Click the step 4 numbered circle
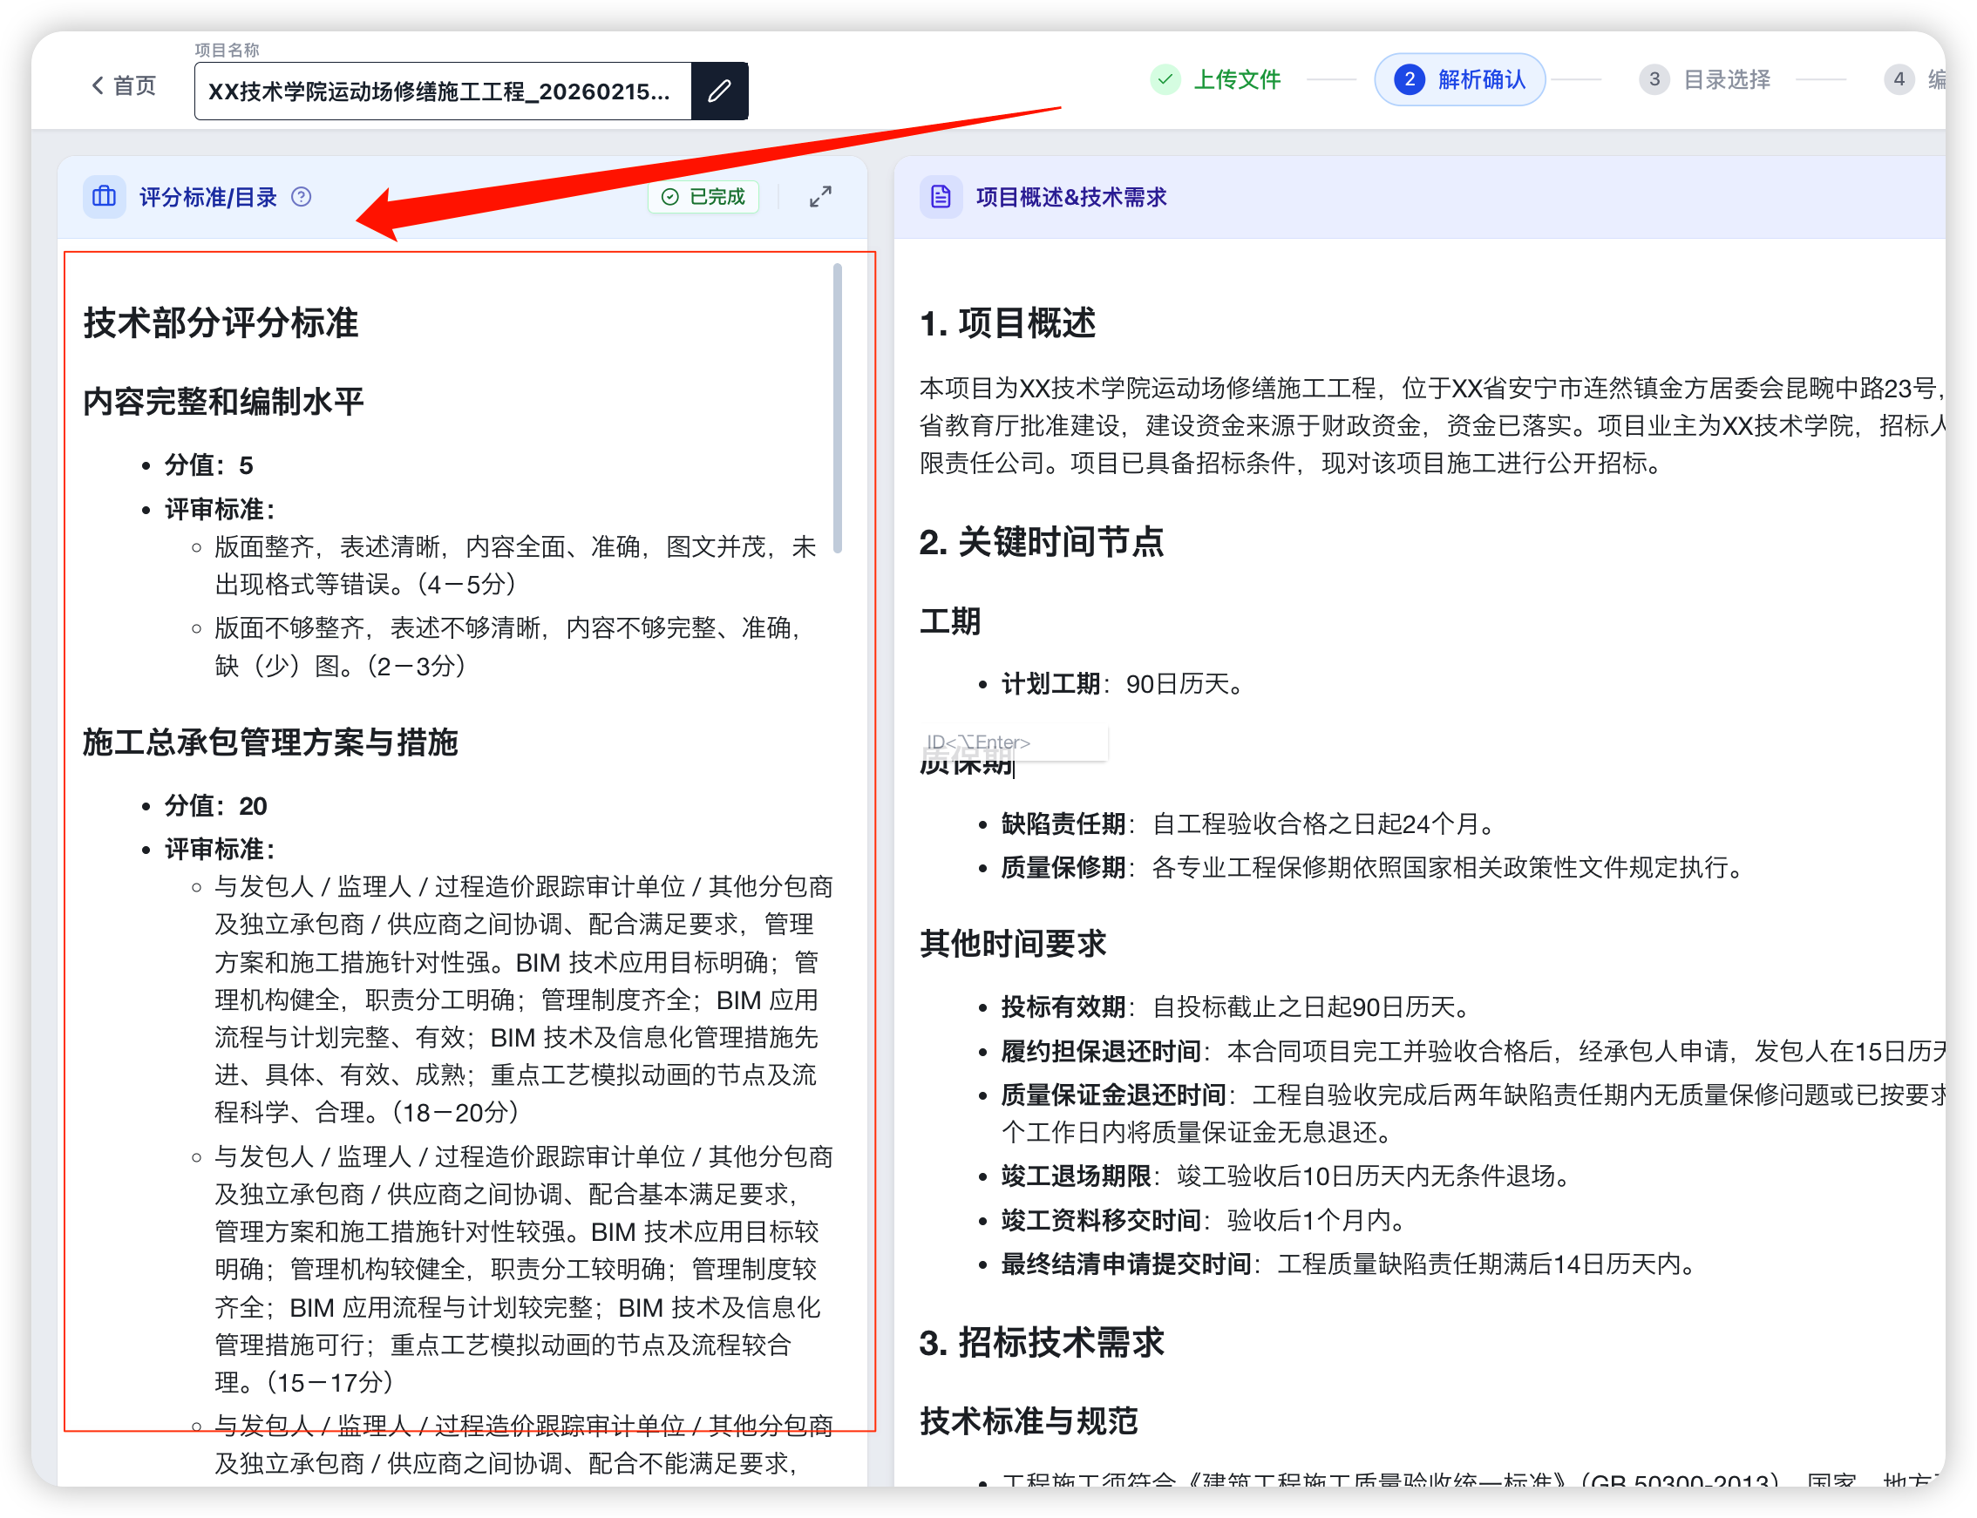Image resolution: width=1977 pixels, height=1518 pixels. 1899,79
